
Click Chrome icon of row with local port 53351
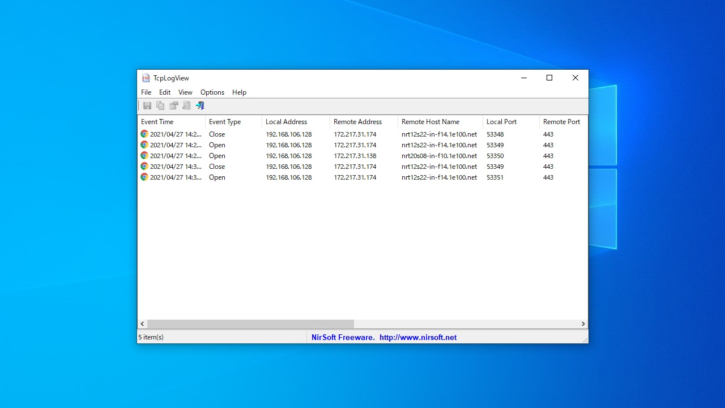pos(144,177)
